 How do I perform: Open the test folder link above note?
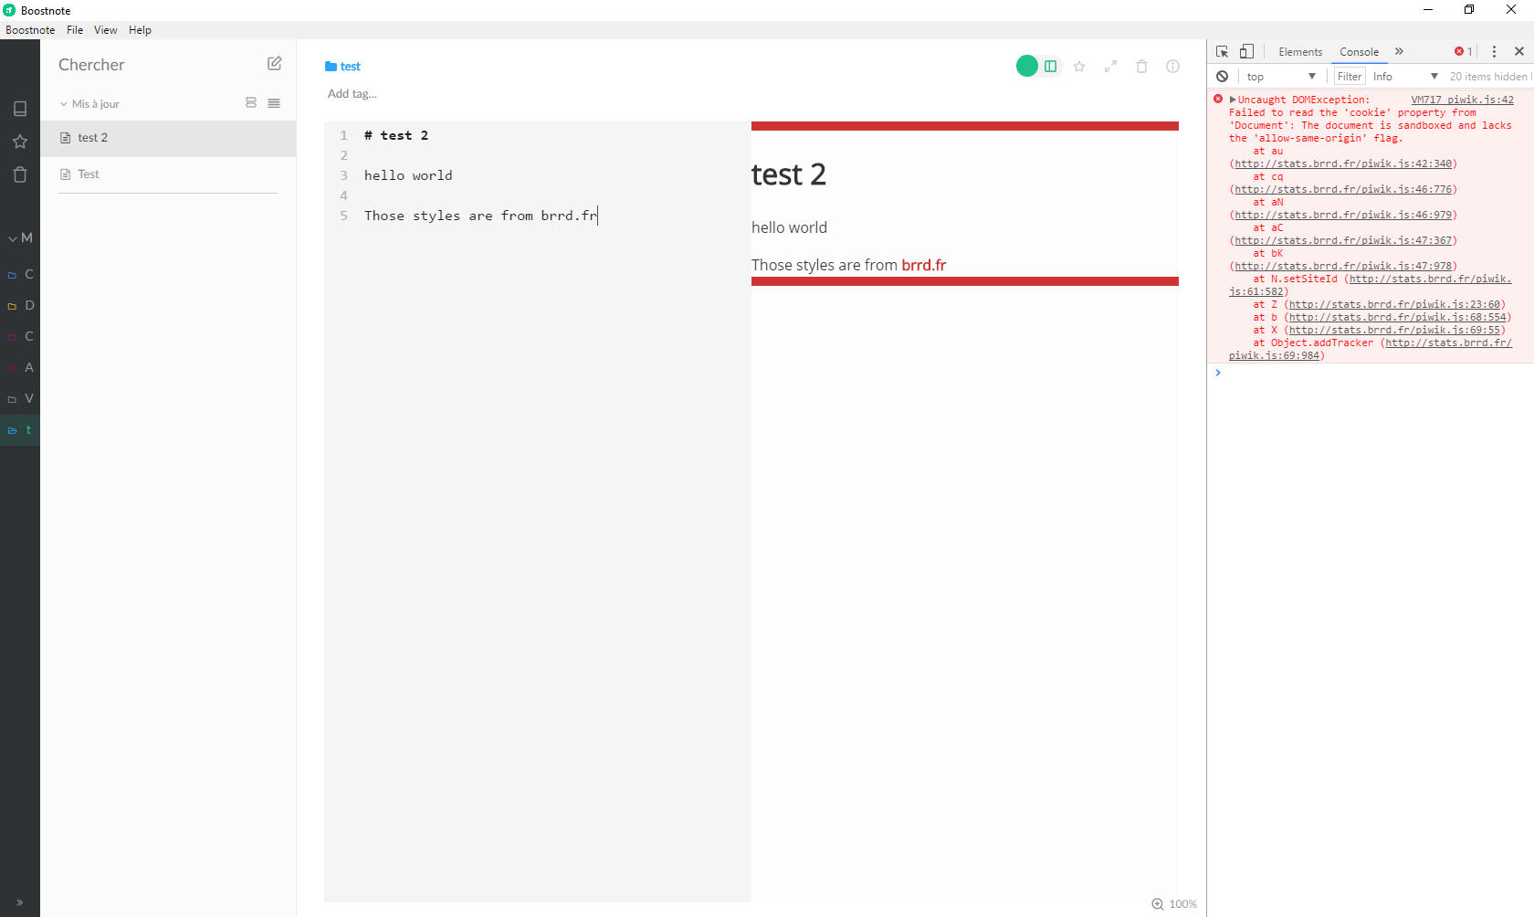tap(351, 67)
